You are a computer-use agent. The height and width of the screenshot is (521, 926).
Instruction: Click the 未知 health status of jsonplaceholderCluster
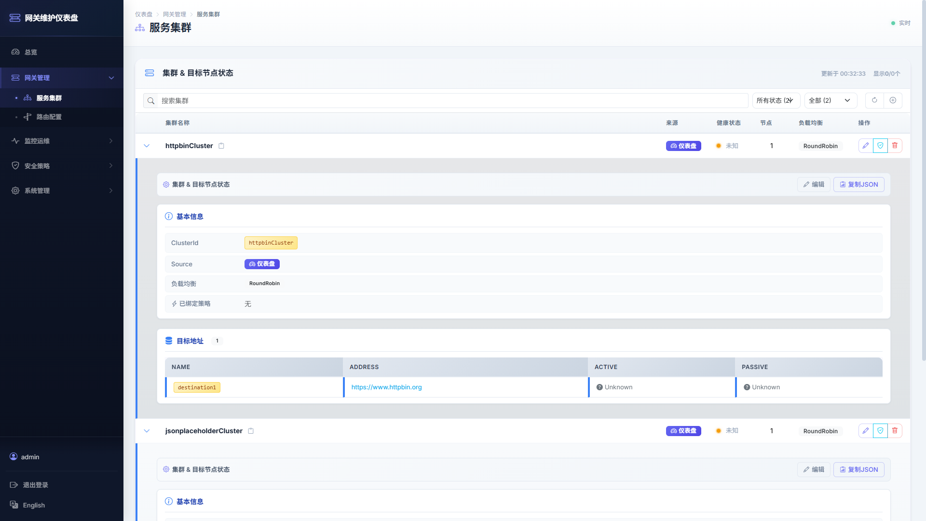coord(727,431)
